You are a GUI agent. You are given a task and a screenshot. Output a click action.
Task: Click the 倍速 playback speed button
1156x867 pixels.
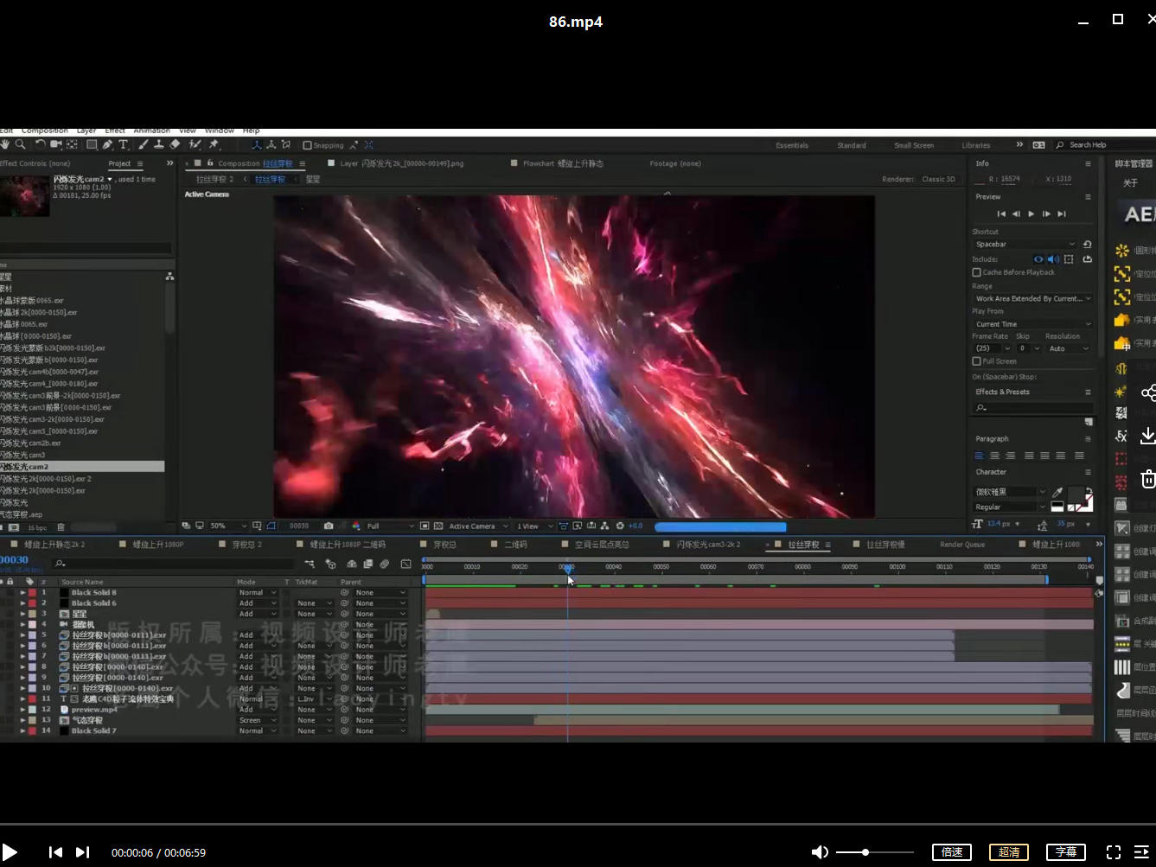(x=952, y=852)
